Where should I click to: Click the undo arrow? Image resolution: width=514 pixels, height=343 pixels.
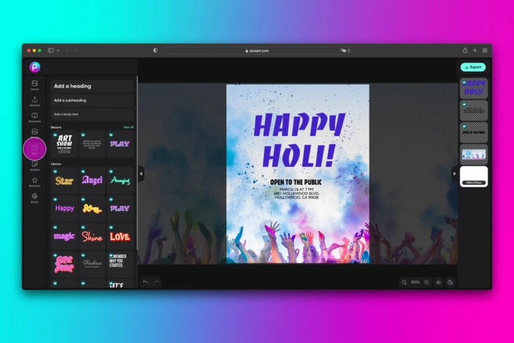146,282
